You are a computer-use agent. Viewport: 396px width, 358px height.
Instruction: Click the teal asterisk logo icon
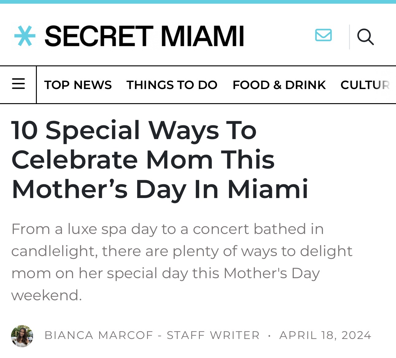(x=25, y=36)
